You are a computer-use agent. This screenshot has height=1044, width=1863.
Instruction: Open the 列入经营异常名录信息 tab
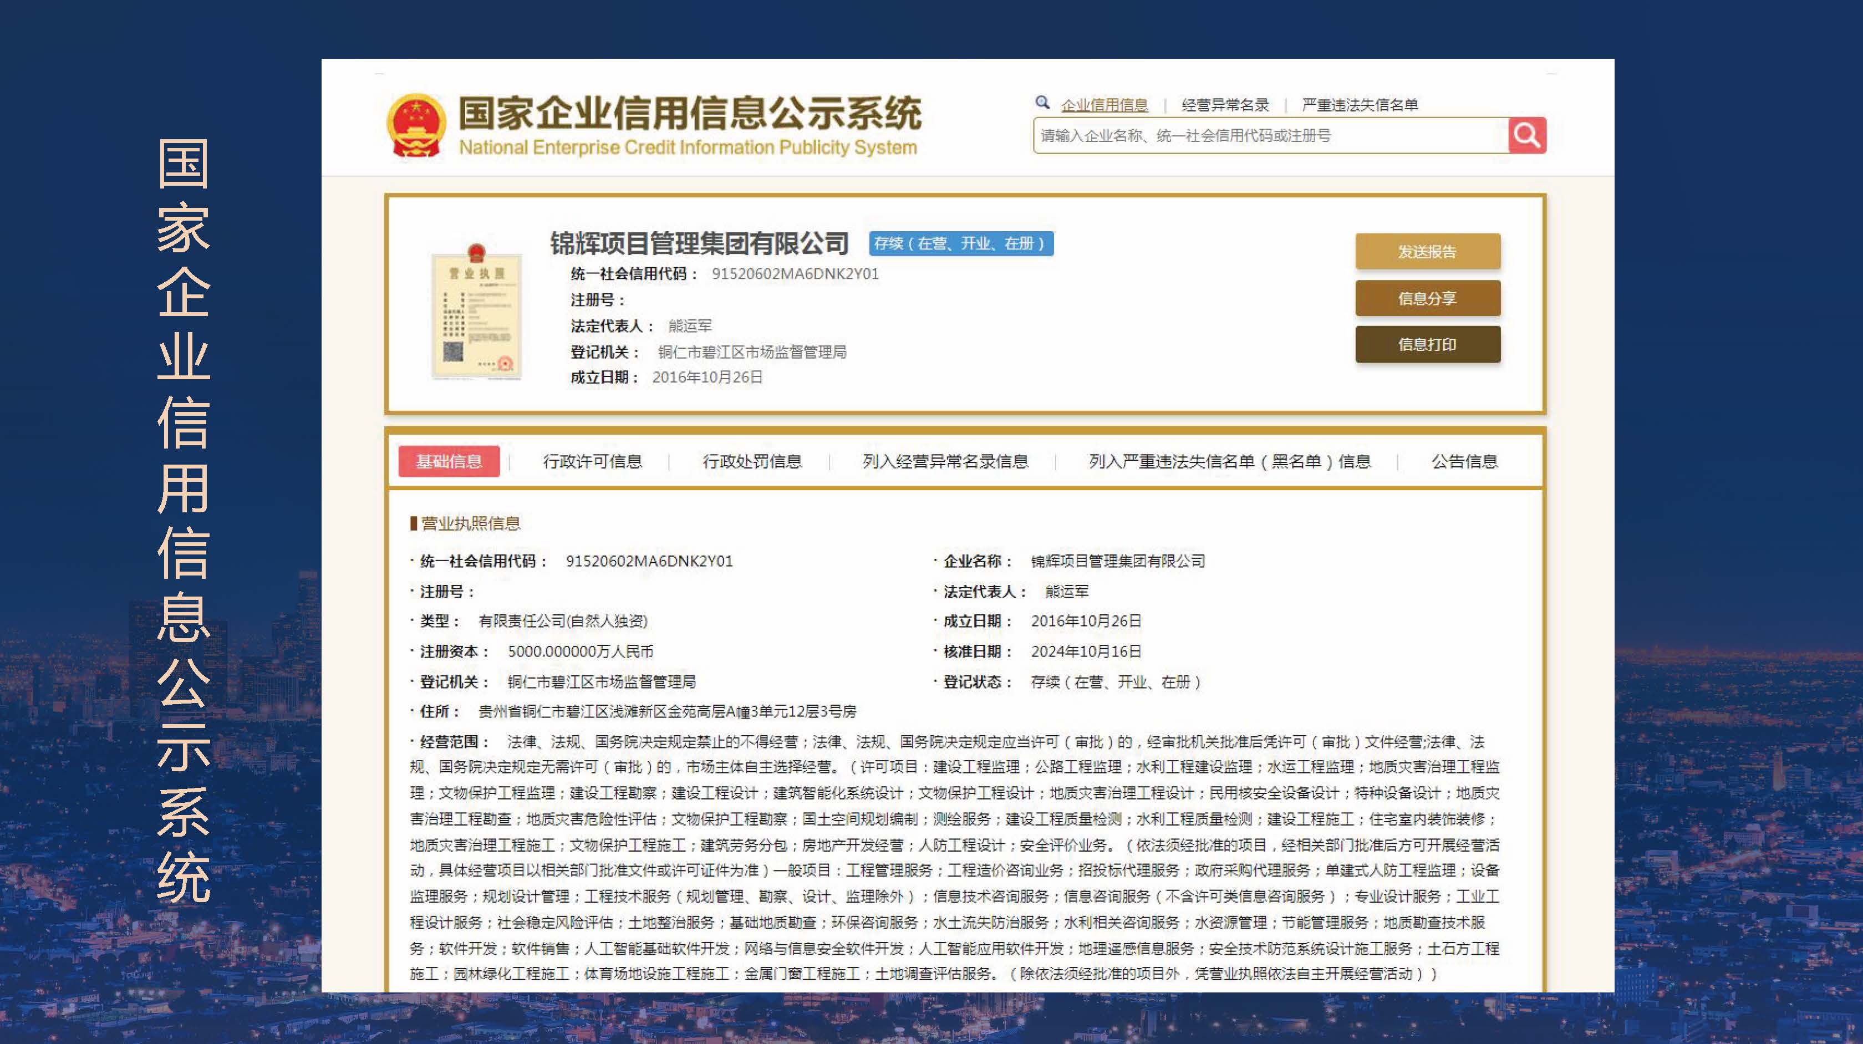click(945, 461)
